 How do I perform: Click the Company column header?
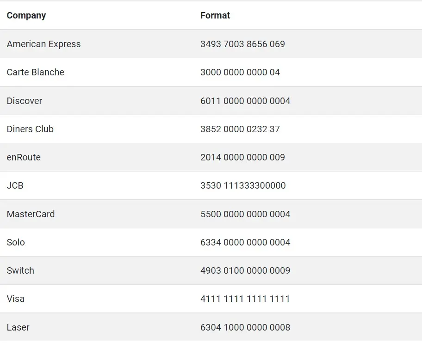click(26, 16)
